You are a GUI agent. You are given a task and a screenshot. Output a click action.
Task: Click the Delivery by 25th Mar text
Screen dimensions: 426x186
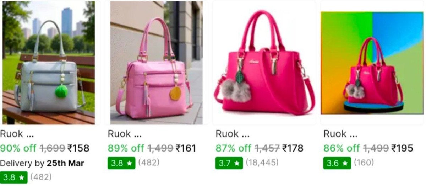[x=42, y=163]
